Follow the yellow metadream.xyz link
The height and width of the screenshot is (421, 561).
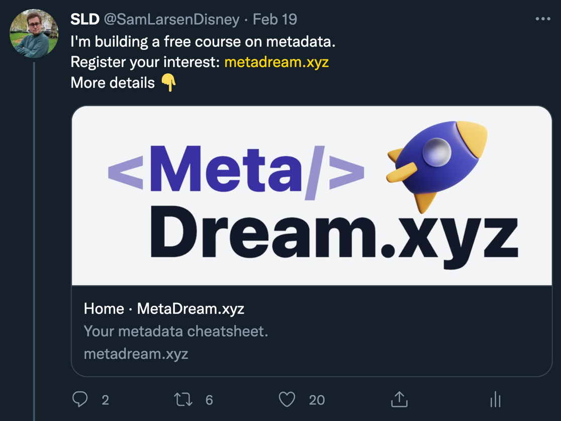(276, 62)
